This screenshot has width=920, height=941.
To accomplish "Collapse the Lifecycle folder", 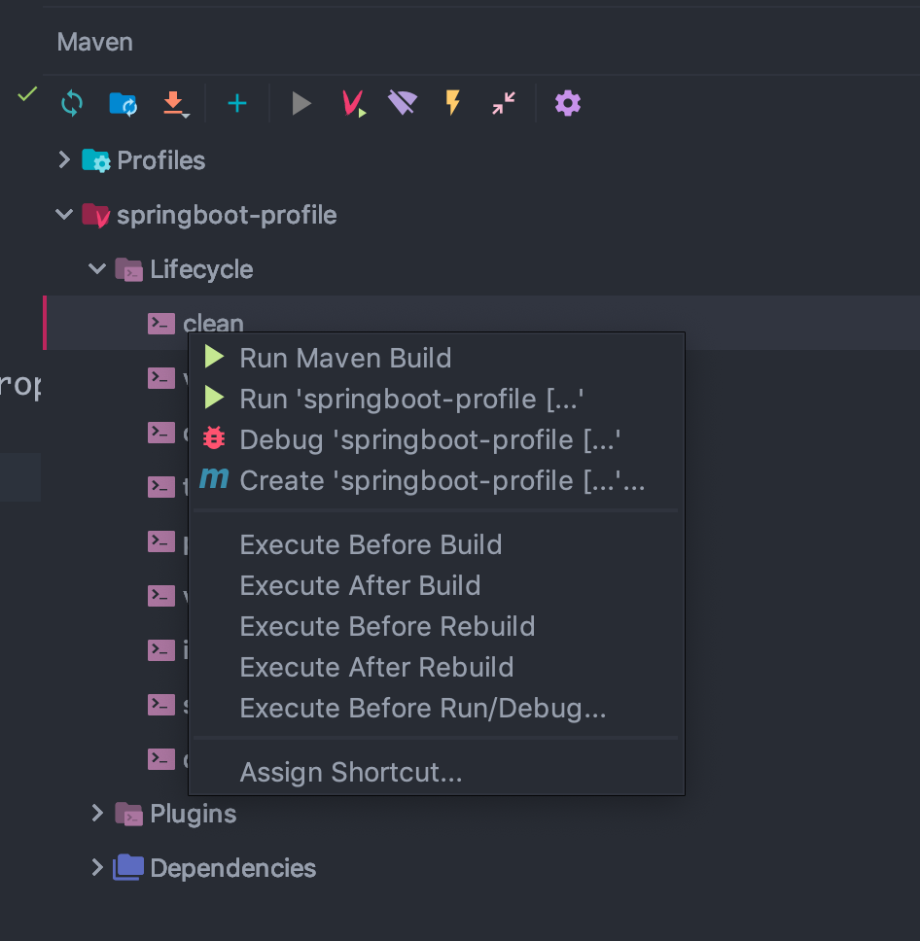I will coord(97,269).
